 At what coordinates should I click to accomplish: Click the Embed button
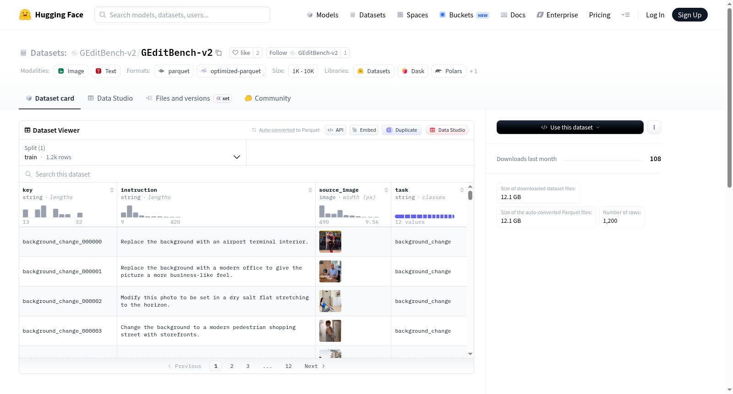(364, 130)
